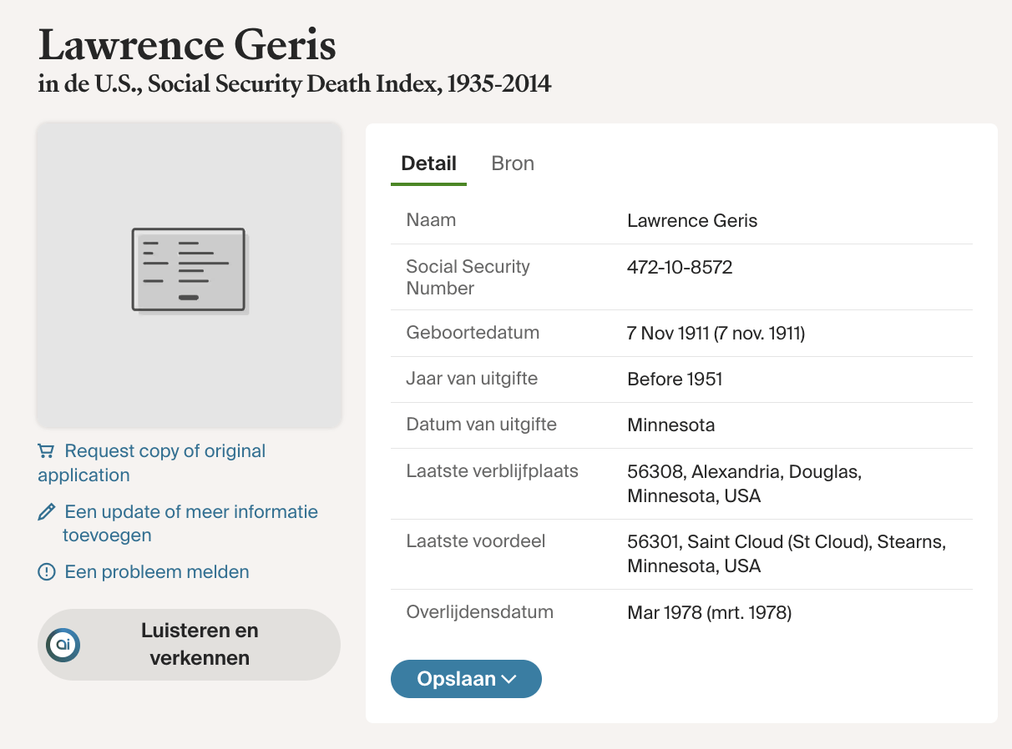Click the Laatste verblijfplaats Alexandria address

(743, 484)
